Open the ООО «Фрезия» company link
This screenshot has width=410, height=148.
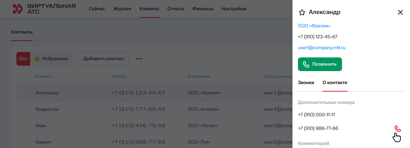314,26
